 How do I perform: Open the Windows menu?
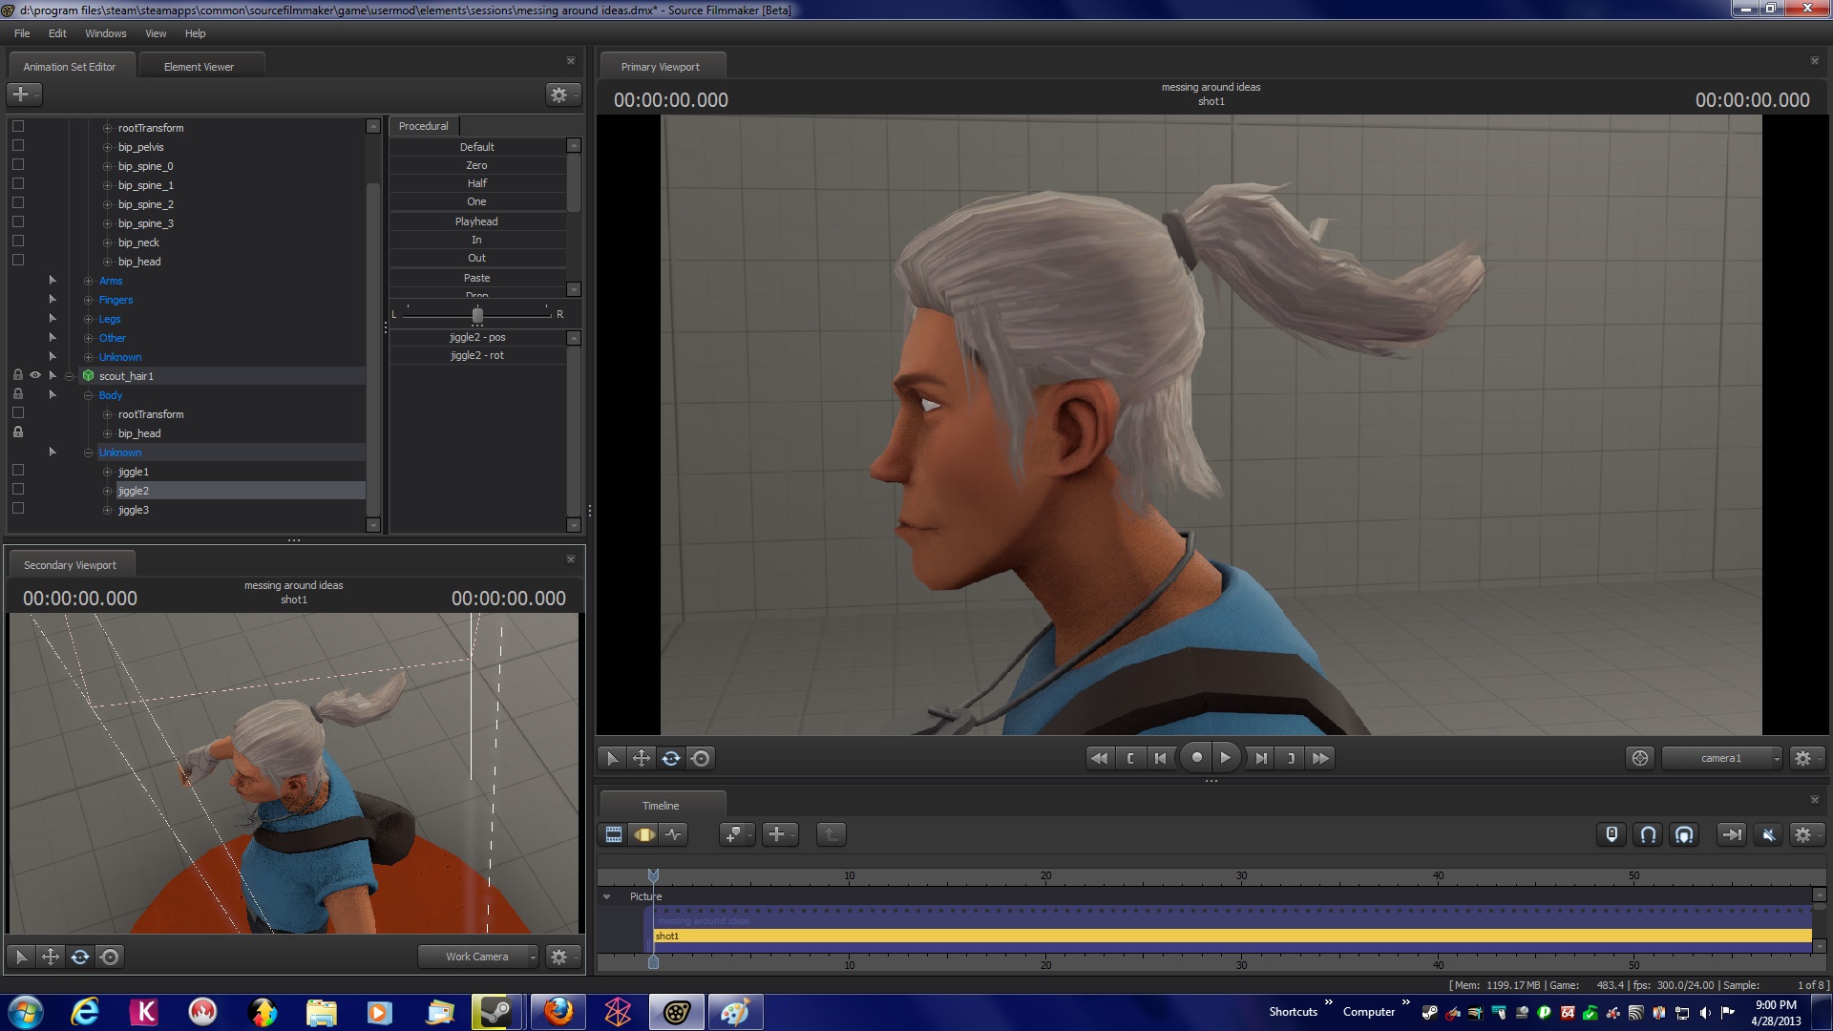click(x=105, y=33)
